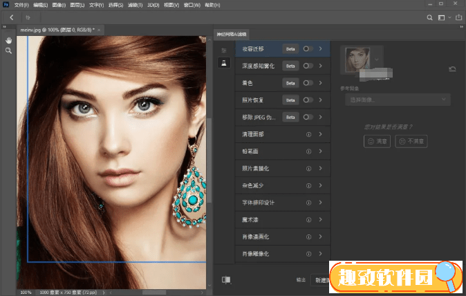Expand the 肖像雕像化 row chevron
This screenshot has height=296, width=466.
tap(321, 254)
